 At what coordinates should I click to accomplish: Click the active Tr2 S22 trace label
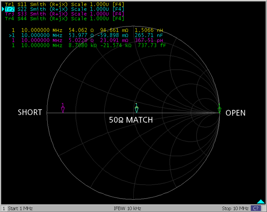coord(64,9)
